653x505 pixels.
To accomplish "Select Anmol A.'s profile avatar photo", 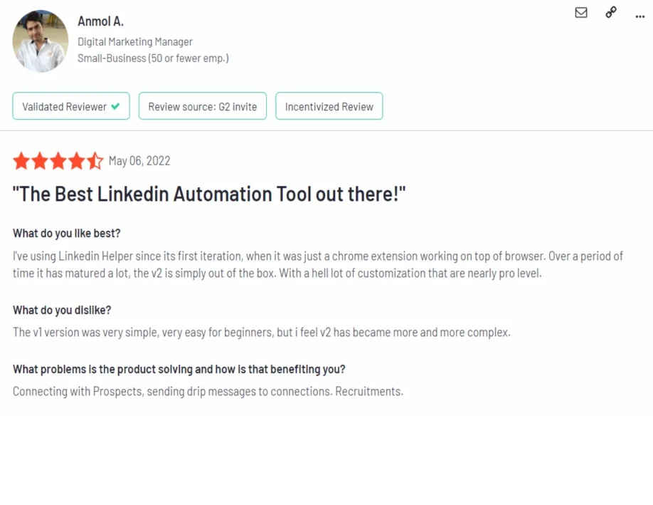I will pyautogui.click(x=40, y=41).
